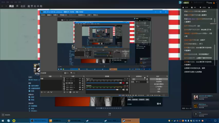Pop out the Scene Transitions dock panel

[x=148, y=76]
